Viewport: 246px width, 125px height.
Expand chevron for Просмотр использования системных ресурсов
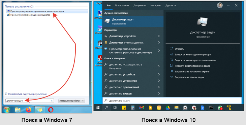tap(159, 51)
